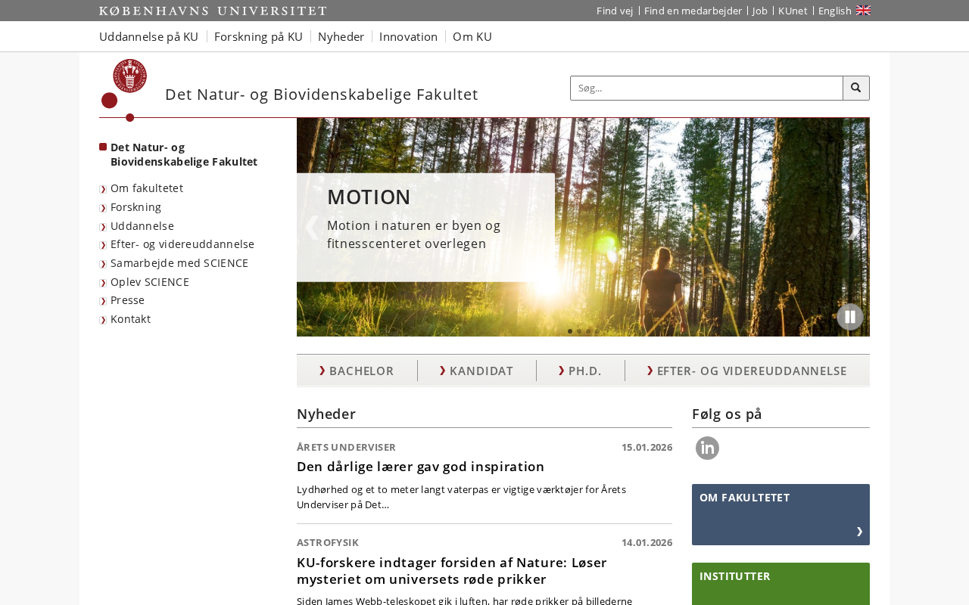The image size is (969, 605).
Task: Open the Institutter green box
Action: pyautogui.click(x=780, y=584)
